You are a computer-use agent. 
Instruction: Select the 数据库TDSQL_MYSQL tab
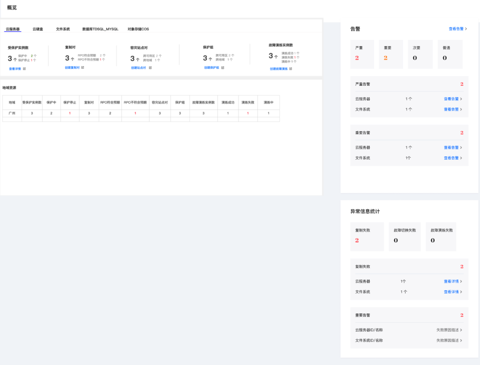tap(100, 29)
